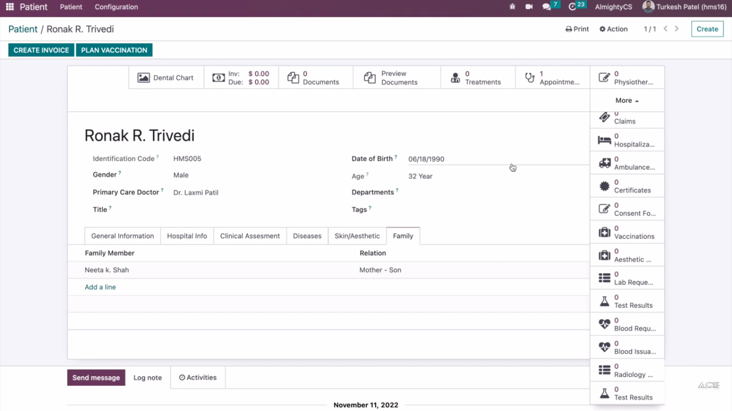
Task: Click the Date of Birth field
Action: coord(455,159)
